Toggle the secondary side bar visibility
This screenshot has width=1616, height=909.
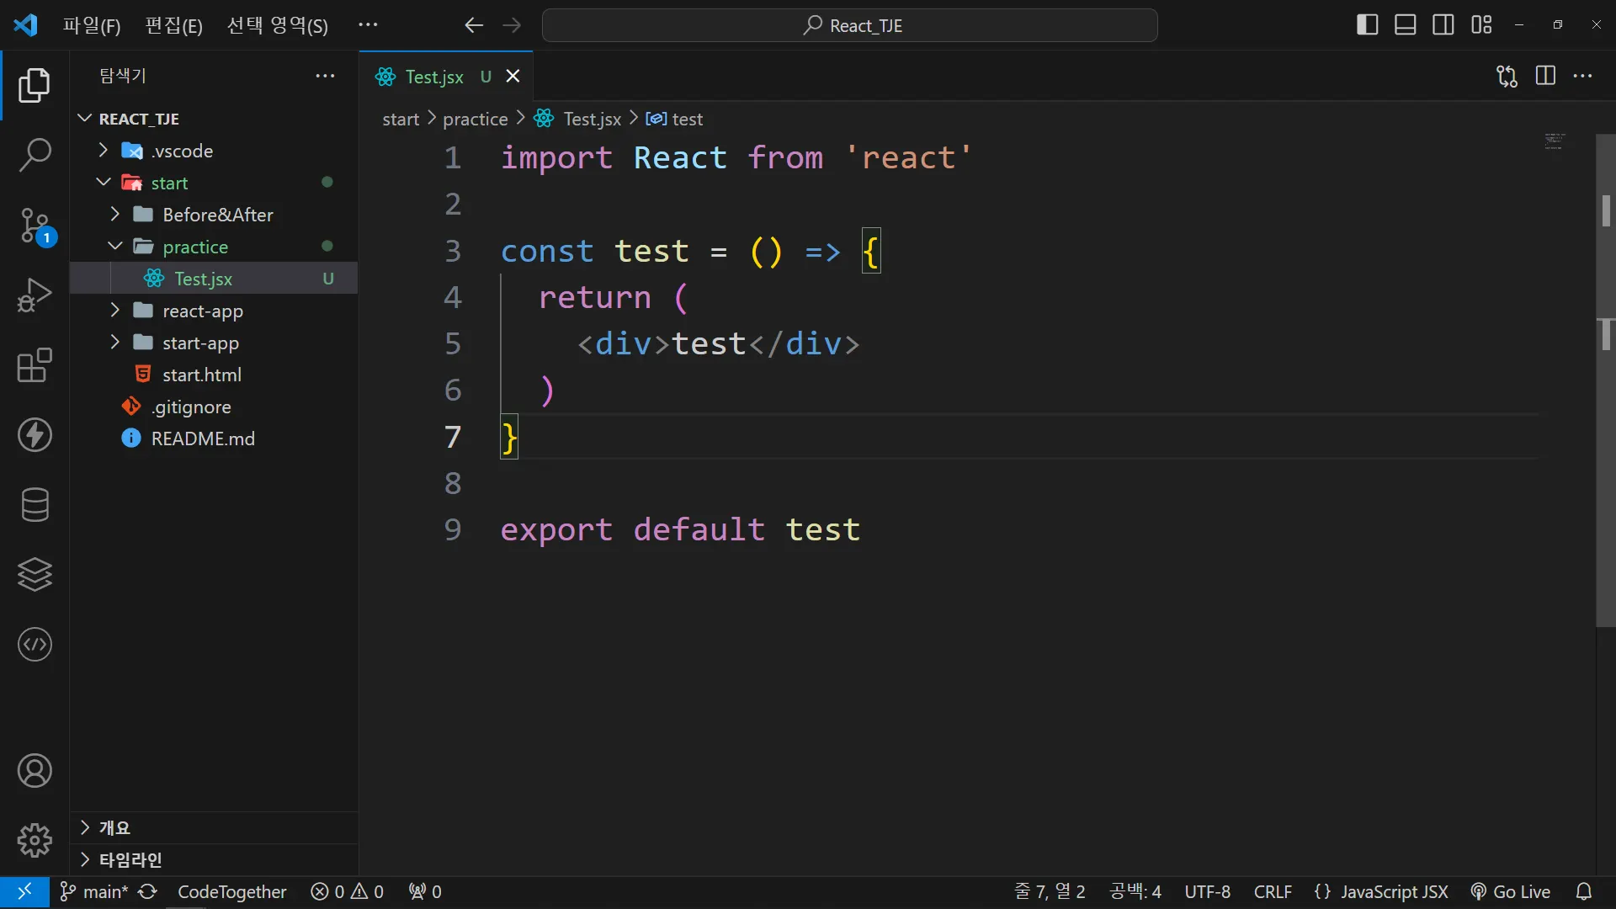[x=1443, y=25]
